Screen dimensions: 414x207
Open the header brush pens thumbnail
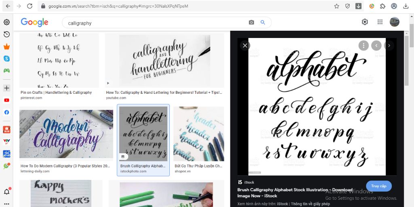199,134
